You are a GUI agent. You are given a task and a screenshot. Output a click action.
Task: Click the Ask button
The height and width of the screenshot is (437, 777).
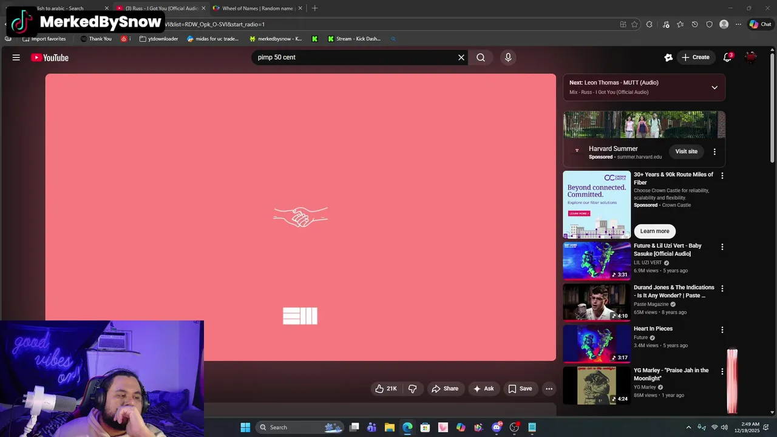click(483, 388)
